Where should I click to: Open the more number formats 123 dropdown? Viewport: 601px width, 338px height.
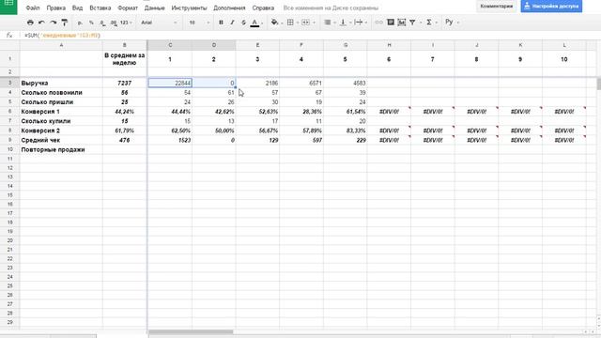coord(126,23)
